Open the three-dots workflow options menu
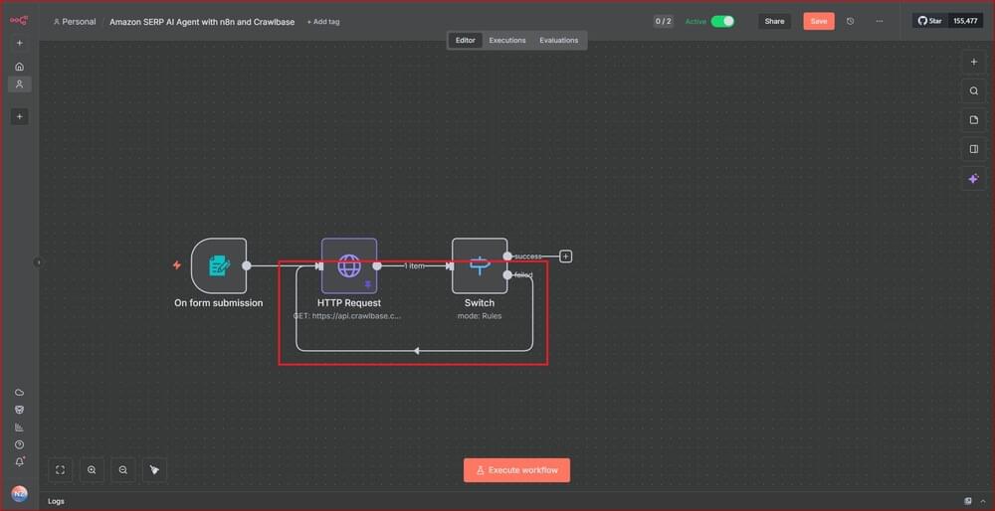Viewport: 995px width, 511px height. 879,21
